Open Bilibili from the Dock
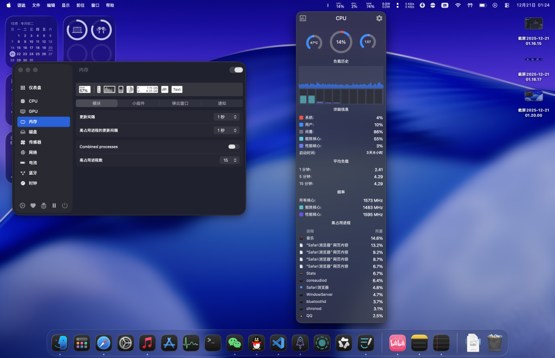 pos(398,342)
